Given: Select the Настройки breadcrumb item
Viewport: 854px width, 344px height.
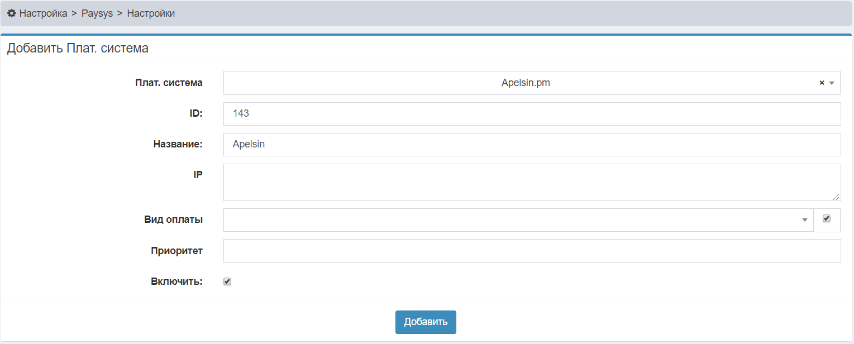Looking at the screenshot, I should point(151,13).
